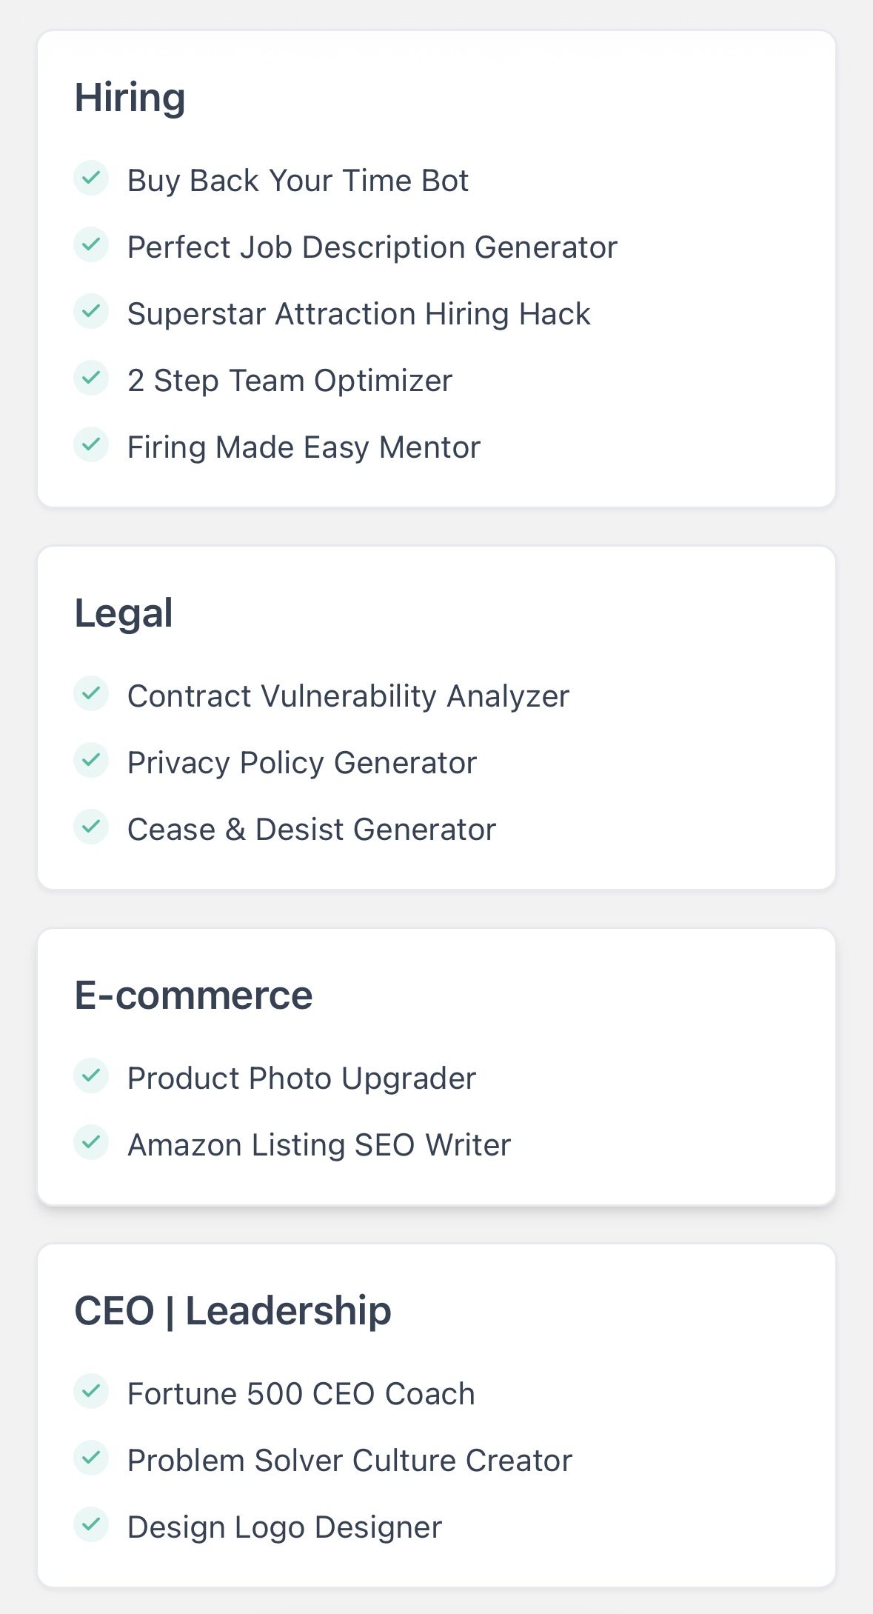Click checkmark beside Amazon Listing SEO Writer
The width and height of the screenshot is (873, 1614).
91,1143
